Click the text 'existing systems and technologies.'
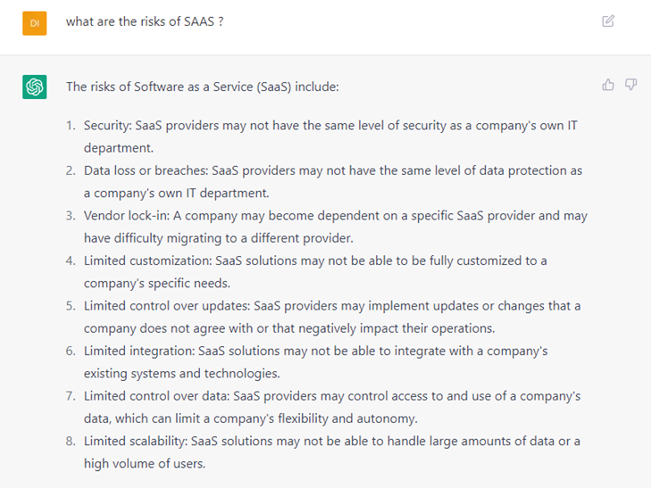Screen dimensions: 651x488 coord(182,373)
